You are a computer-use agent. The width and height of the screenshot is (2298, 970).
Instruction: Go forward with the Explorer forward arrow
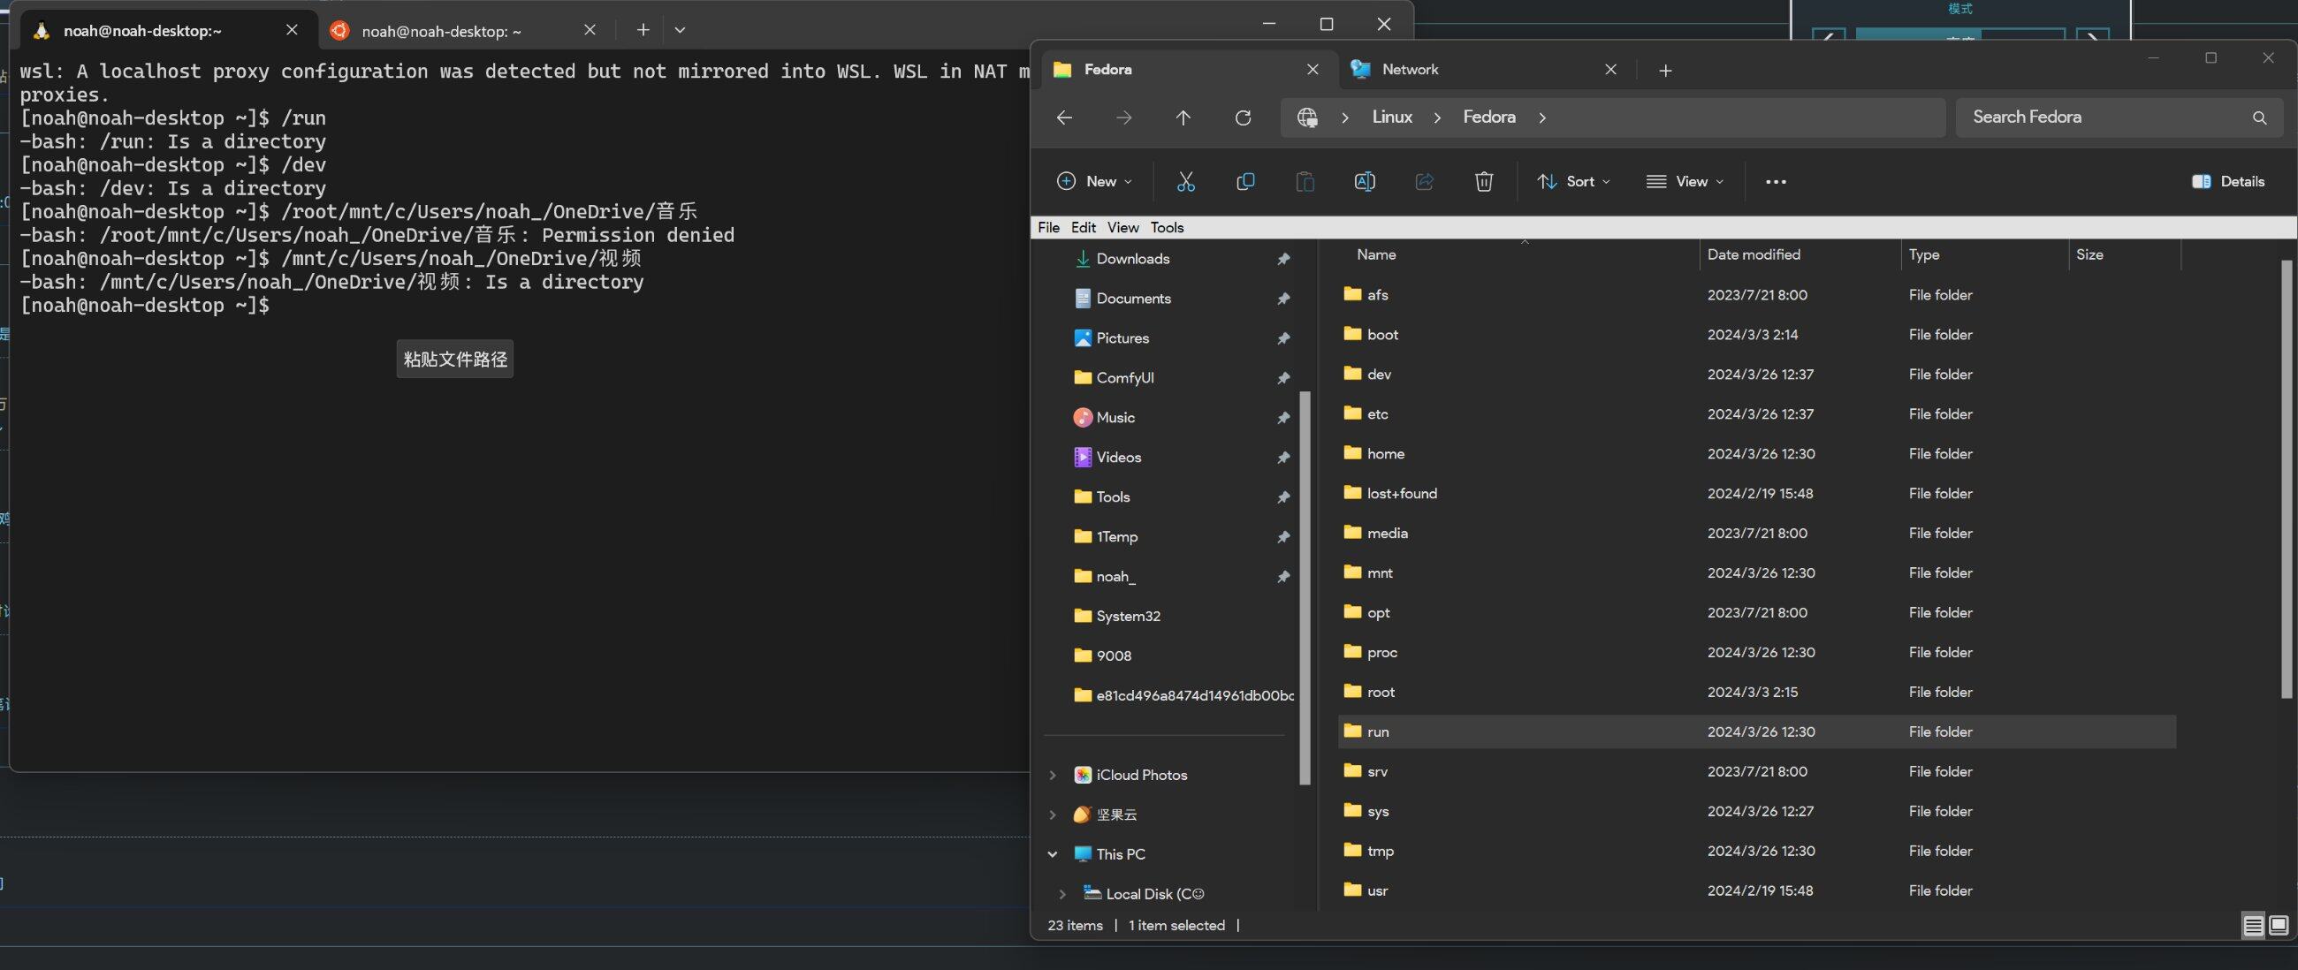pyautogui.click(x=1124, y=117)
